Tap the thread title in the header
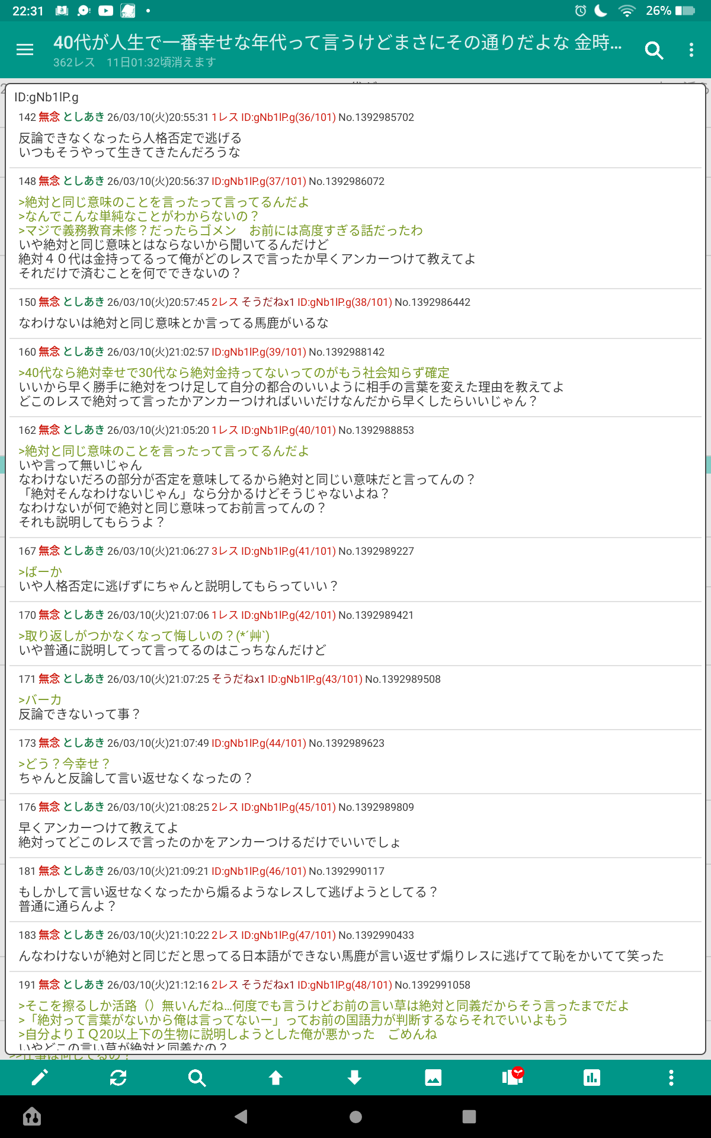The image size is (711, 1138). point(338,43)
